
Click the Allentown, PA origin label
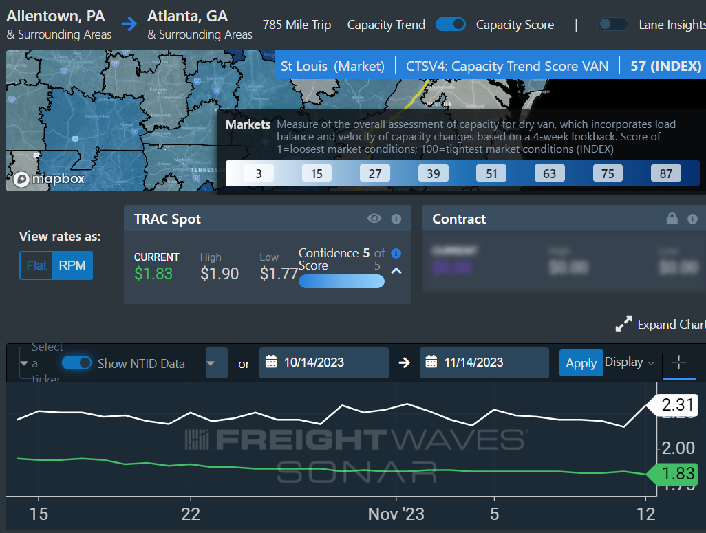(56, 17)
